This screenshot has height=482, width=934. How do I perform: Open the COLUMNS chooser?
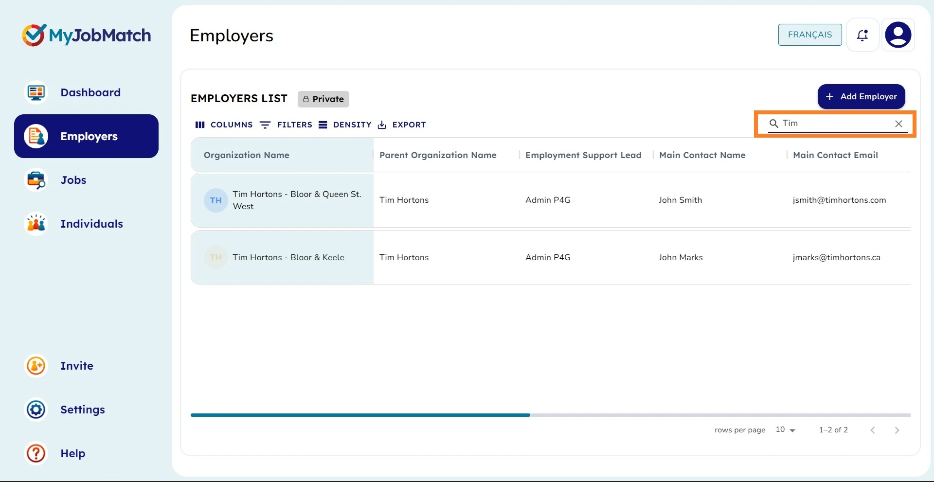coord(224,125)
